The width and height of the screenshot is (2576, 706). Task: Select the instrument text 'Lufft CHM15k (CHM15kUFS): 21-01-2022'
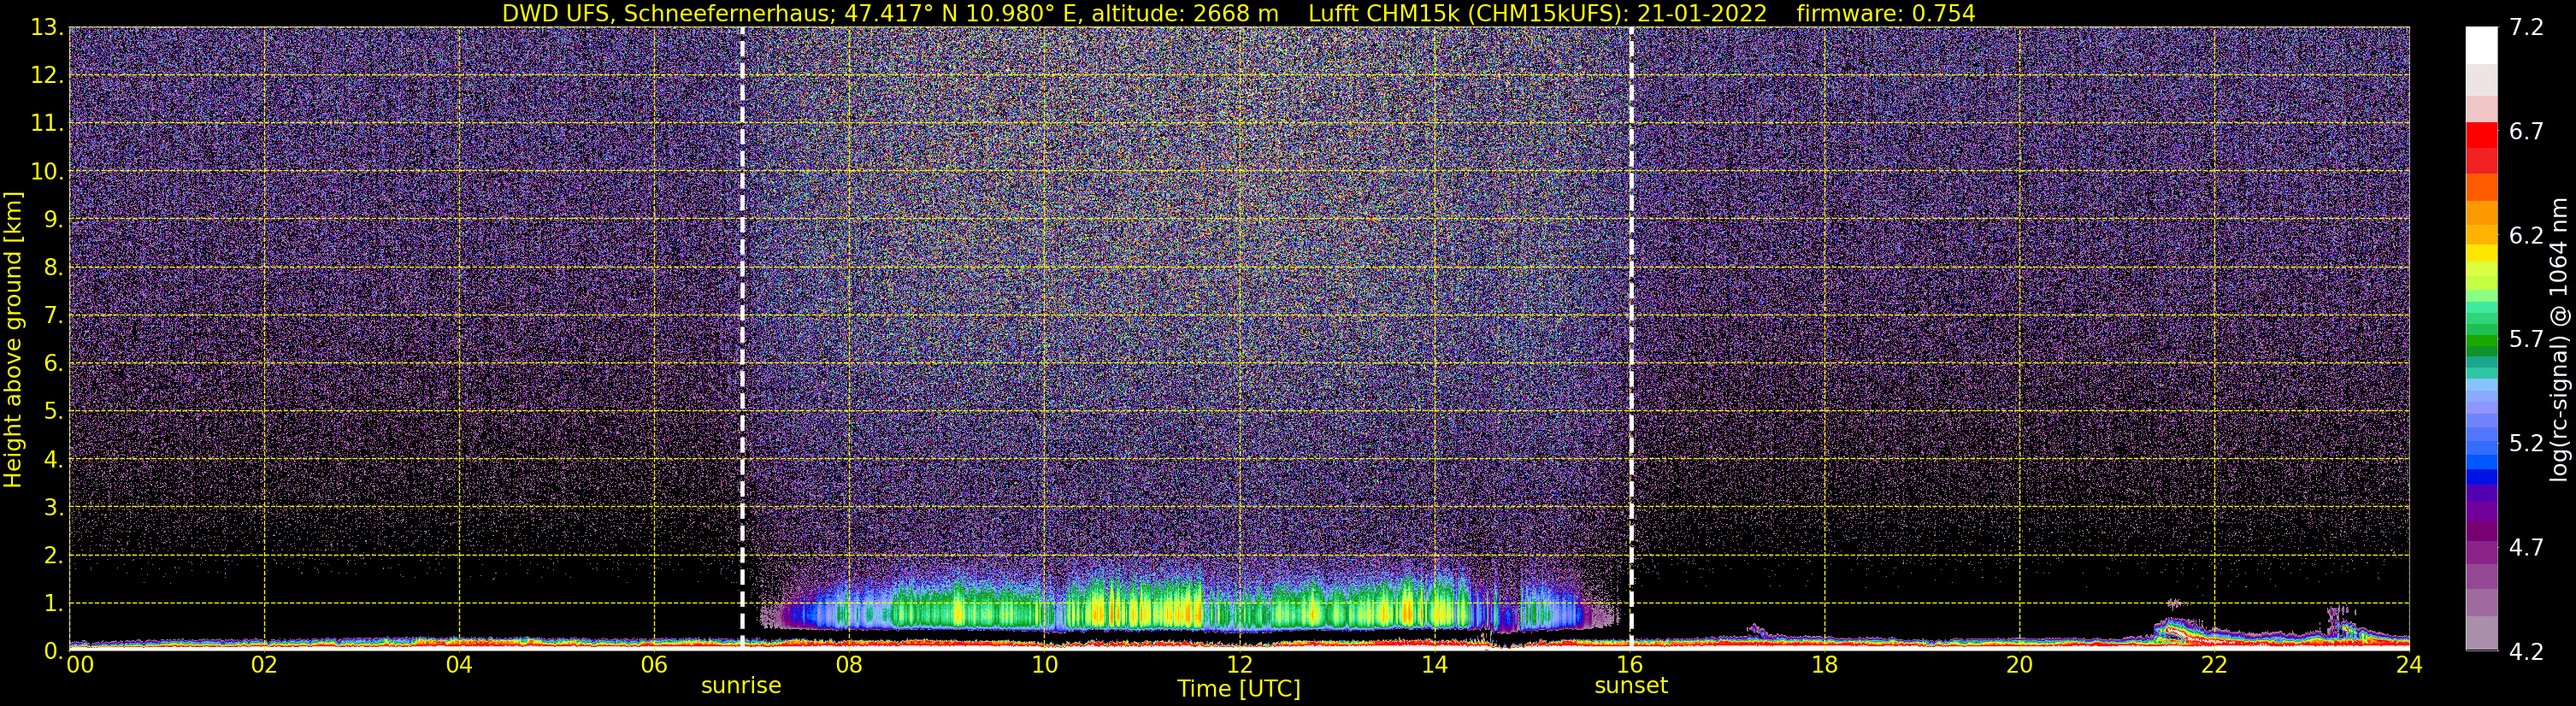[1537, 13]
